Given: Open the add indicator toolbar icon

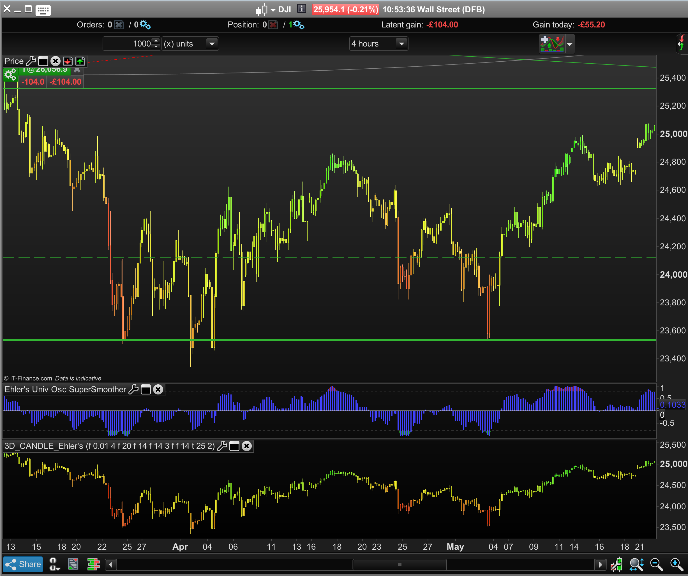Looking at the screenshot, I should click(x=552, y=43).
